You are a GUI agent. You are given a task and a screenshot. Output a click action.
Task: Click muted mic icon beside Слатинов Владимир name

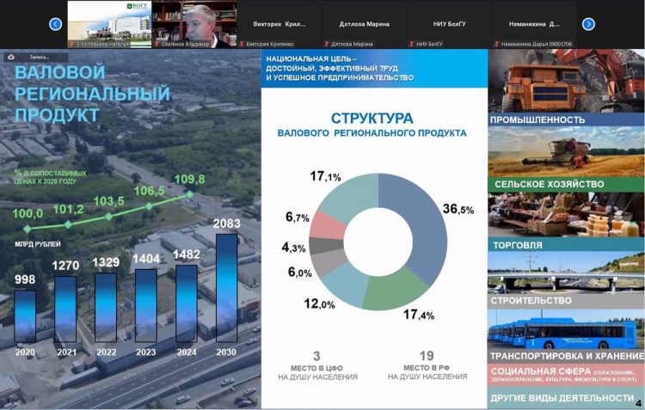pos(157,43)
